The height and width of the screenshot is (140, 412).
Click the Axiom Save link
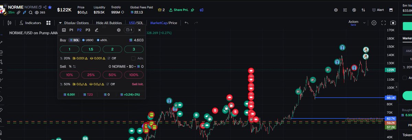point(353,25)
